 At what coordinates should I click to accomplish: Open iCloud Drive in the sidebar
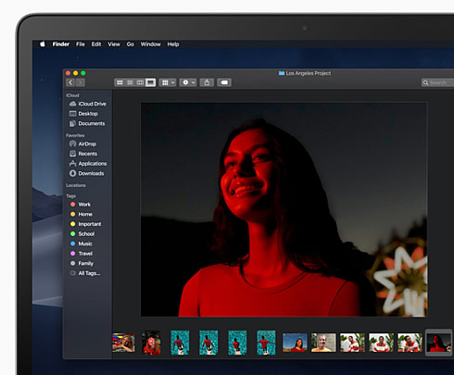coord(88,104)
